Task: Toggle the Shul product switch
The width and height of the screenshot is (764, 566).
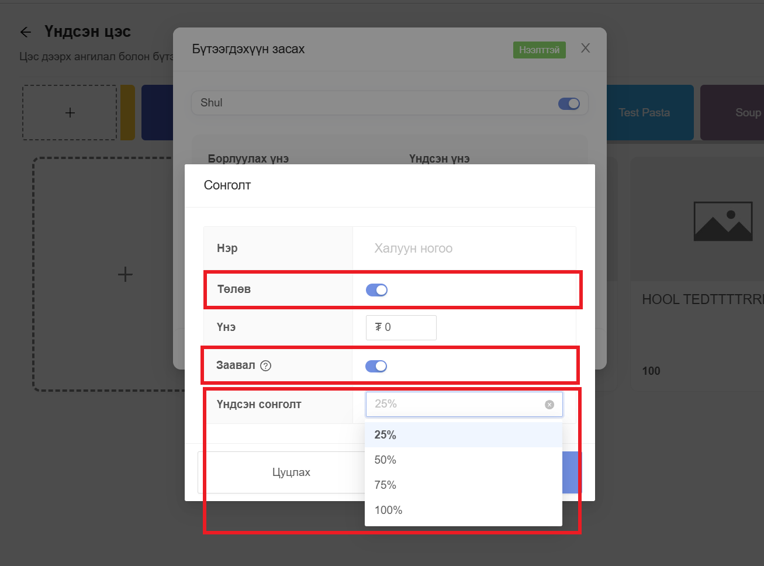Action: click(568, 103)
